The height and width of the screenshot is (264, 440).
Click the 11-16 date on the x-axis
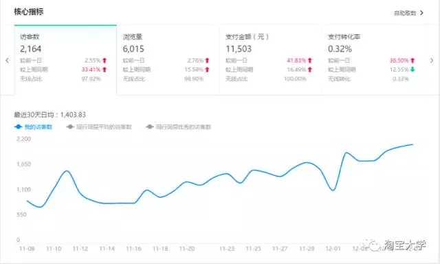tap(133, 249)
